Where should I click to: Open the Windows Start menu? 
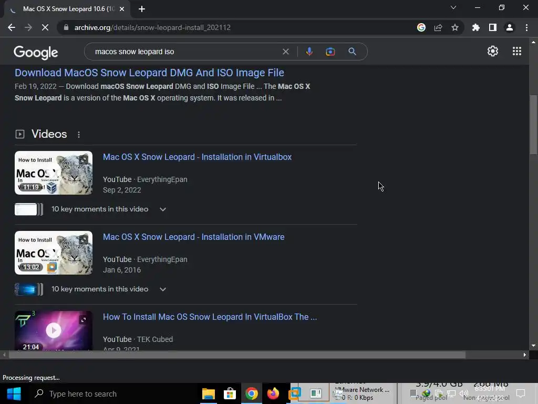14,393
